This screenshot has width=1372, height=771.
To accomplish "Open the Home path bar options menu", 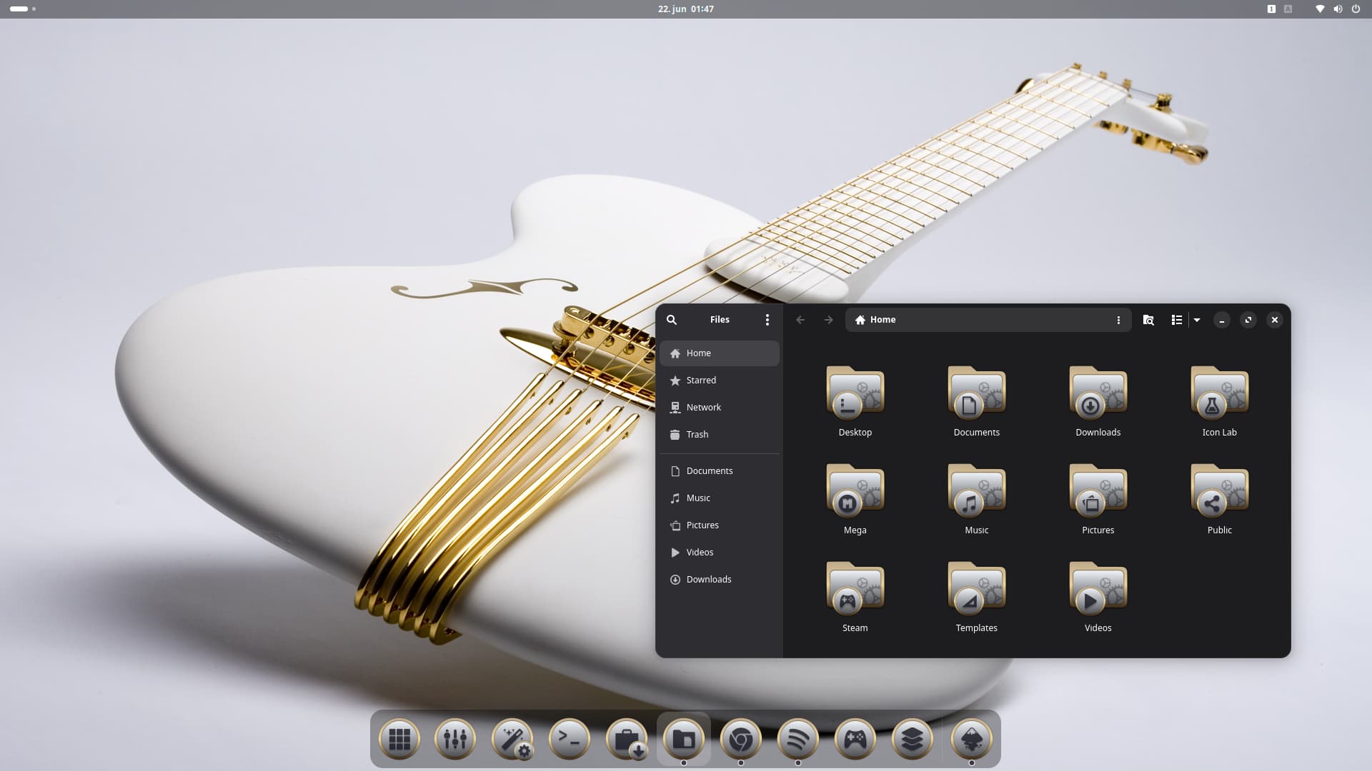I will 1118,320.
